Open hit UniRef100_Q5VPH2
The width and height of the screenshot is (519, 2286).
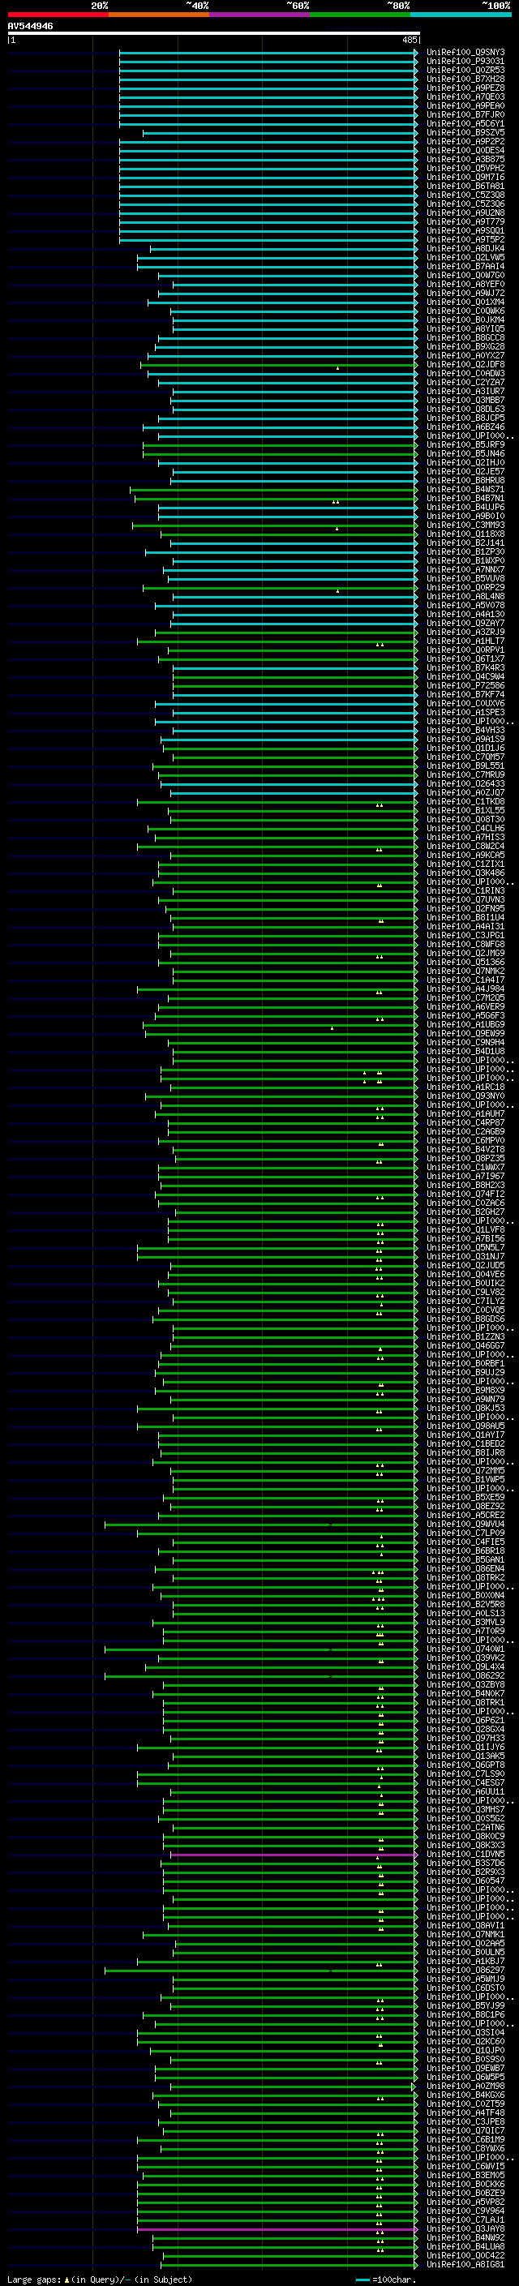coord(465,168)
